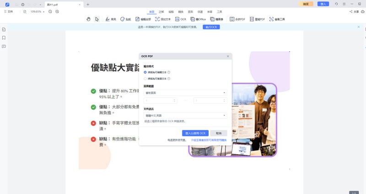Screen dimensions: 366x194
Task: Dismiss the OCR notification banner
Action: tap(359, 27)
